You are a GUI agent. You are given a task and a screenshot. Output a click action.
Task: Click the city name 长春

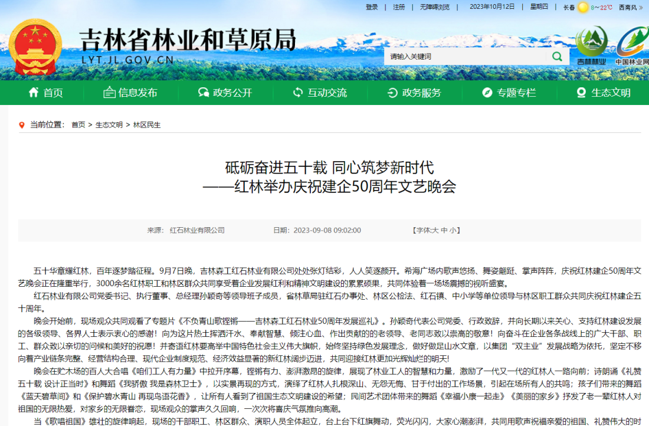coord(569,8)
